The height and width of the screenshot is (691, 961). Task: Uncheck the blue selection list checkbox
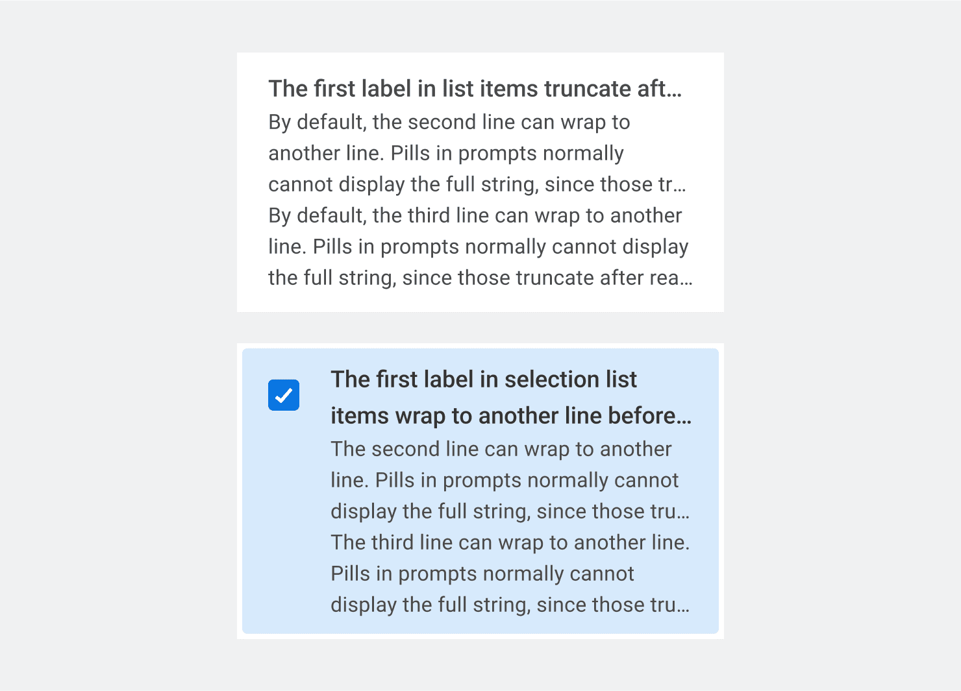284,395
